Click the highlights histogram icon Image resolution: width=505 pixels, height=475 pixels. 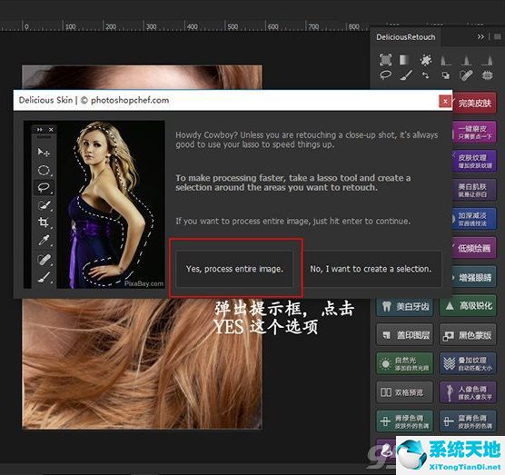point(487,60)
